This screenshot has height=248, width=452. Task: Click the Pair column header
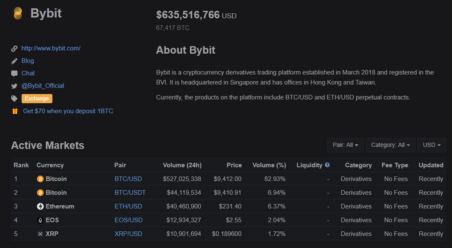pyautogui.click(x=120, y=165)
